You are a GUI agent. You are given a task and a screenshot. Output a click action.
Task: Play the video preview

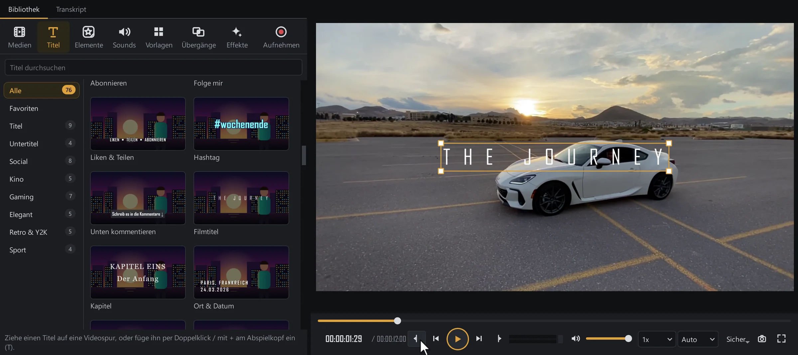pyautogui.click(x=458, y=339)
